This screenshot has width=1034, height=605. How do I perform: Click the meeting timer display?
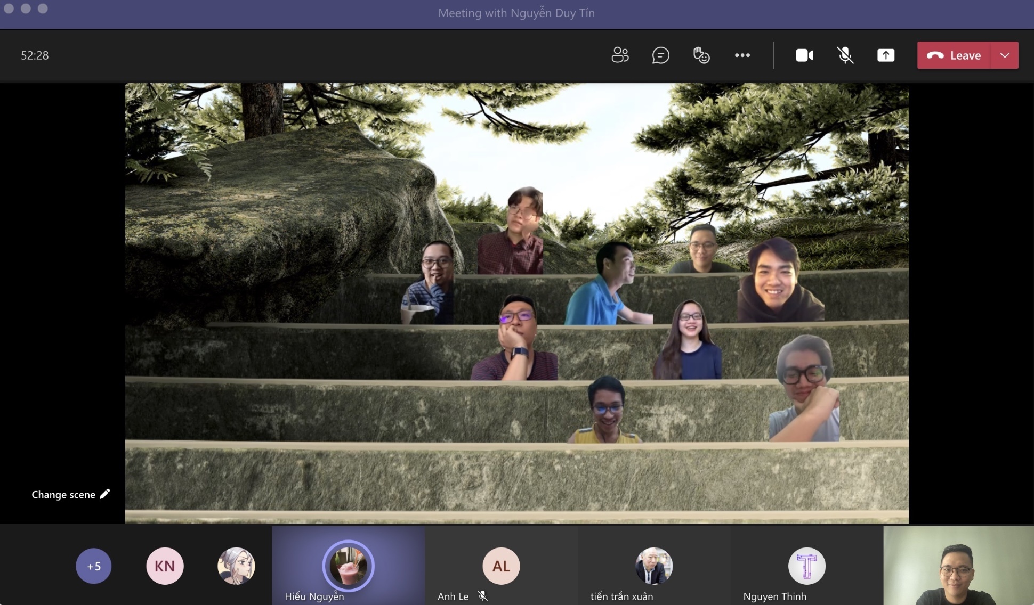click(34, 55)
